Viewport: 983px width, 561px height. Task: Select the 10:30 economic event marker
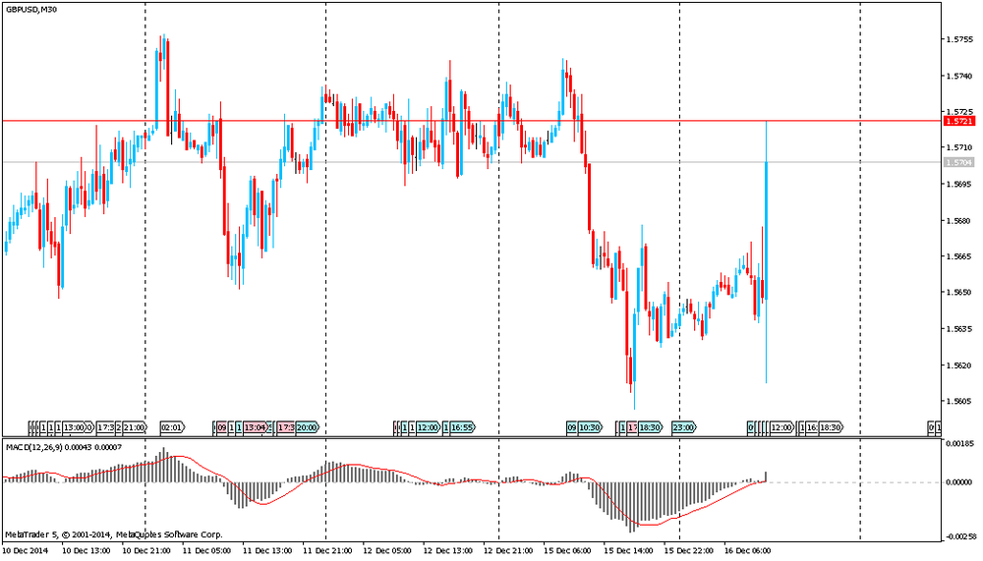pos(589,428)
